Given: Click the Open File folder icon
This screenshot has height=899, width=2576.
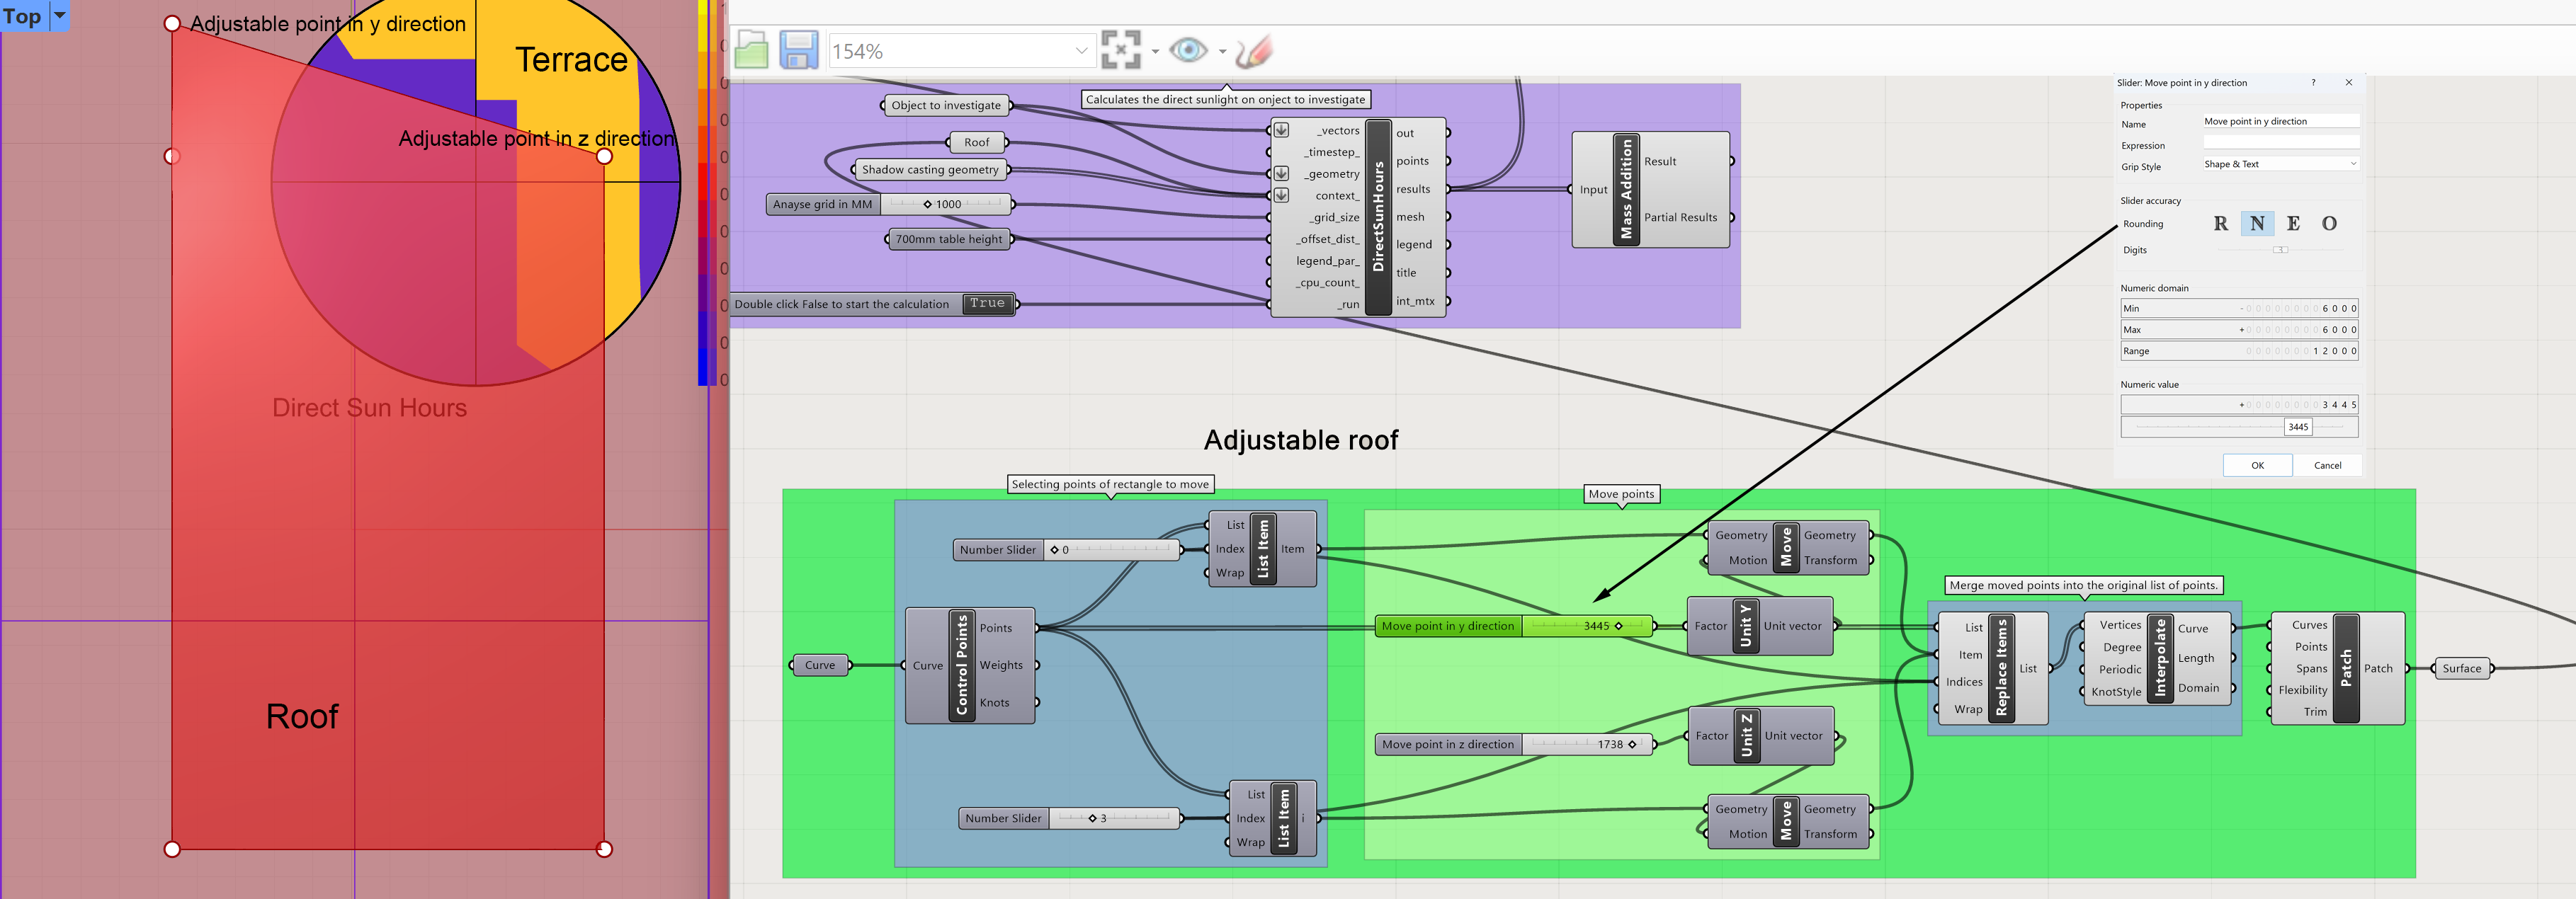Looking at the screenshot, I should point(751,50).
